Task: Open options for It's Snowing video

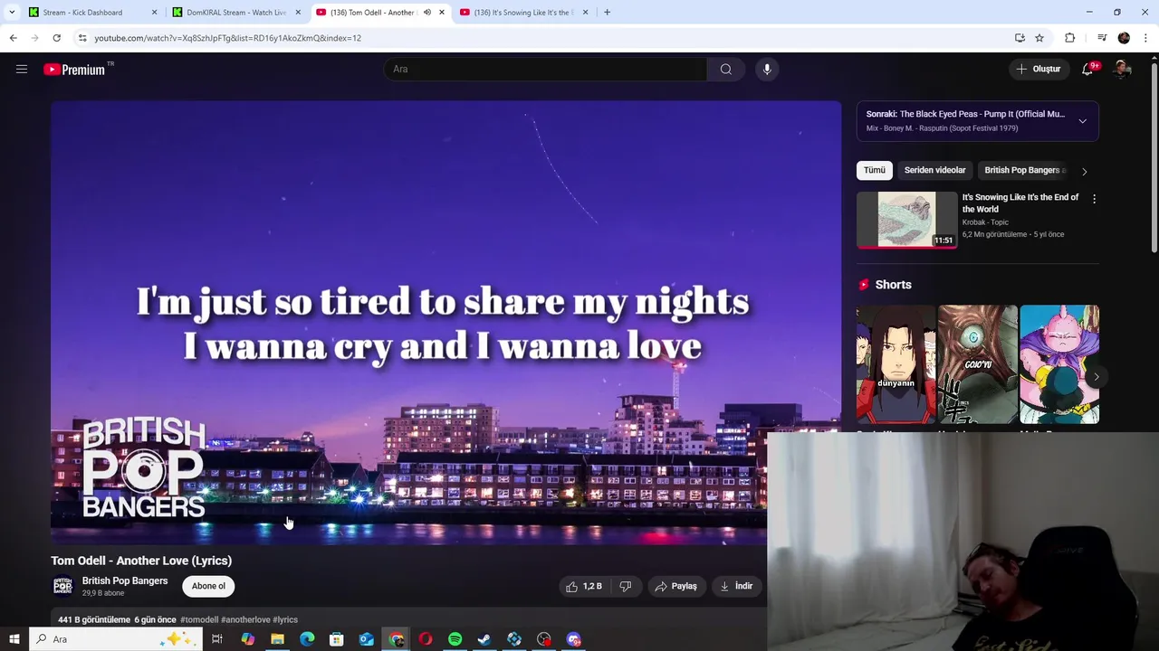Action: (1094, 199)
